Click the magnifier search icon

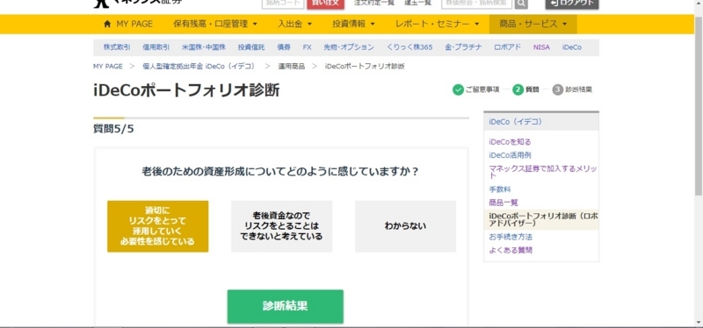pos(521,4)
